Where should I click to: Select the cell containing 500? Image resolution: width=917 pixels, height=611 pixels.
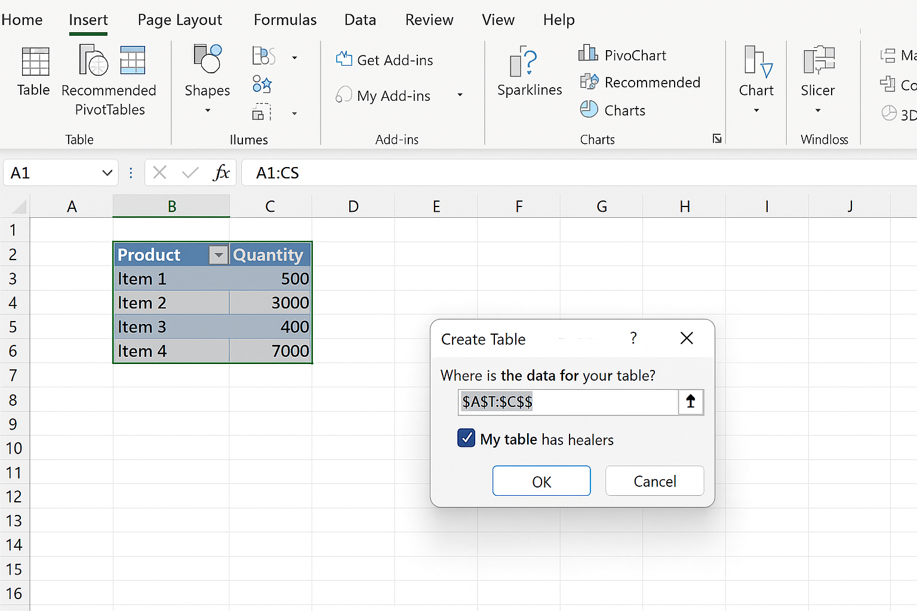[x=270, y=279]
